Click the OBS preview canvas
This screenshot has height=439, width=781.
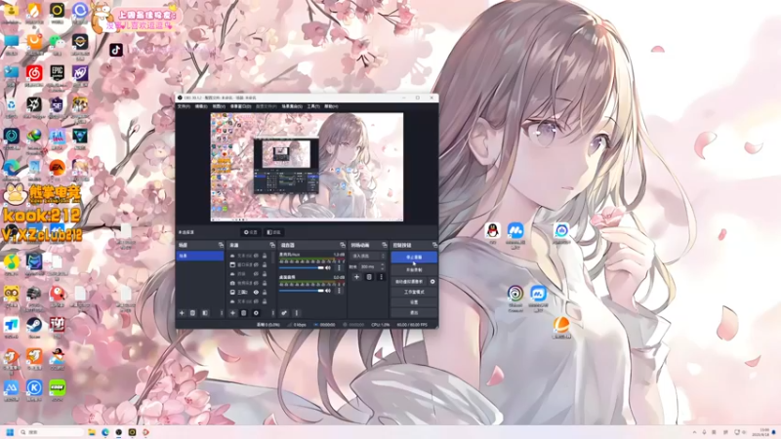point(307,167)
